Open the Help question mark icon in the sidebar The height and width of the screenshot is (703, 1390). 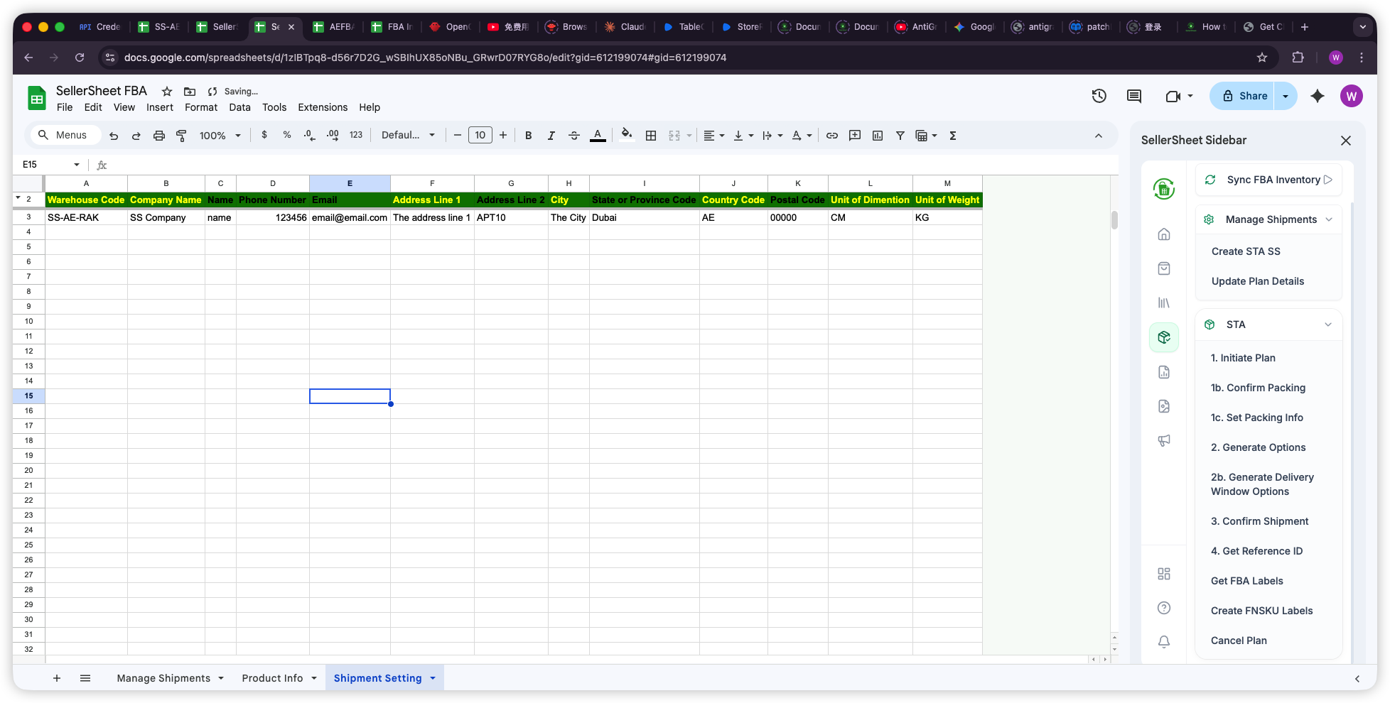click(x=1164, y=608)
